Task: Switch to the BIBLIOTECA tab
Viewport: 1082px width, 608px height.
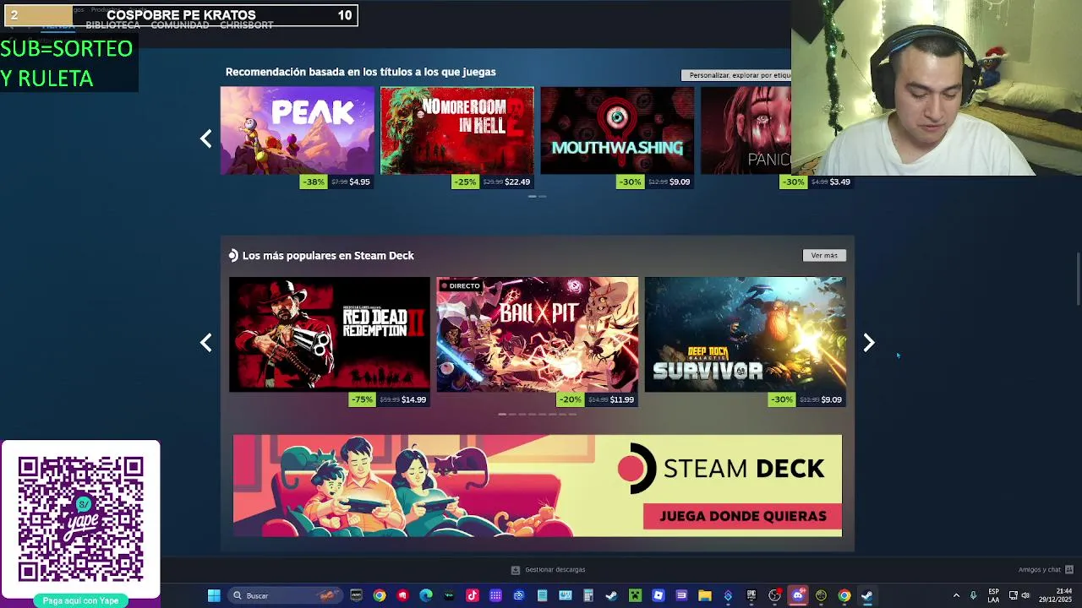Action: pos(112,25)
